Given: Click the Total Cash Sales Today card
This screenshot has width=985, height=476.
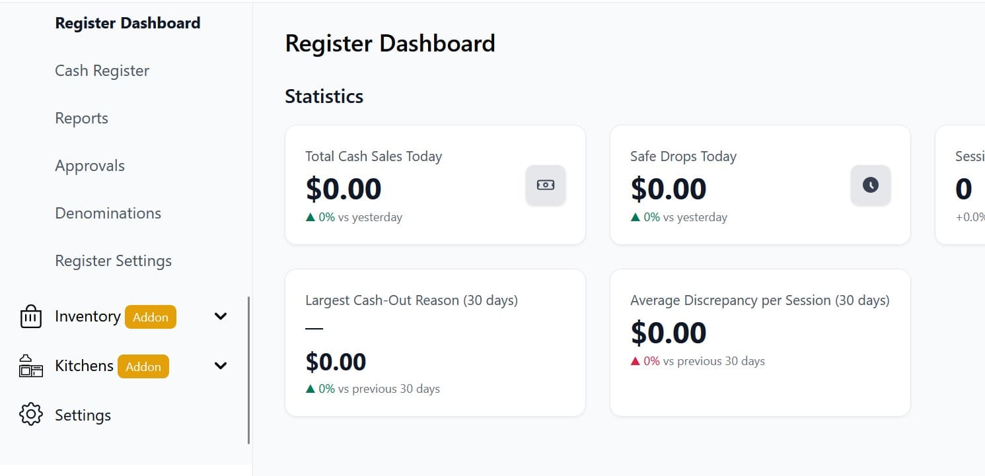Looking at the screenshot, I should pyautogui.click(x=435, y=185).
